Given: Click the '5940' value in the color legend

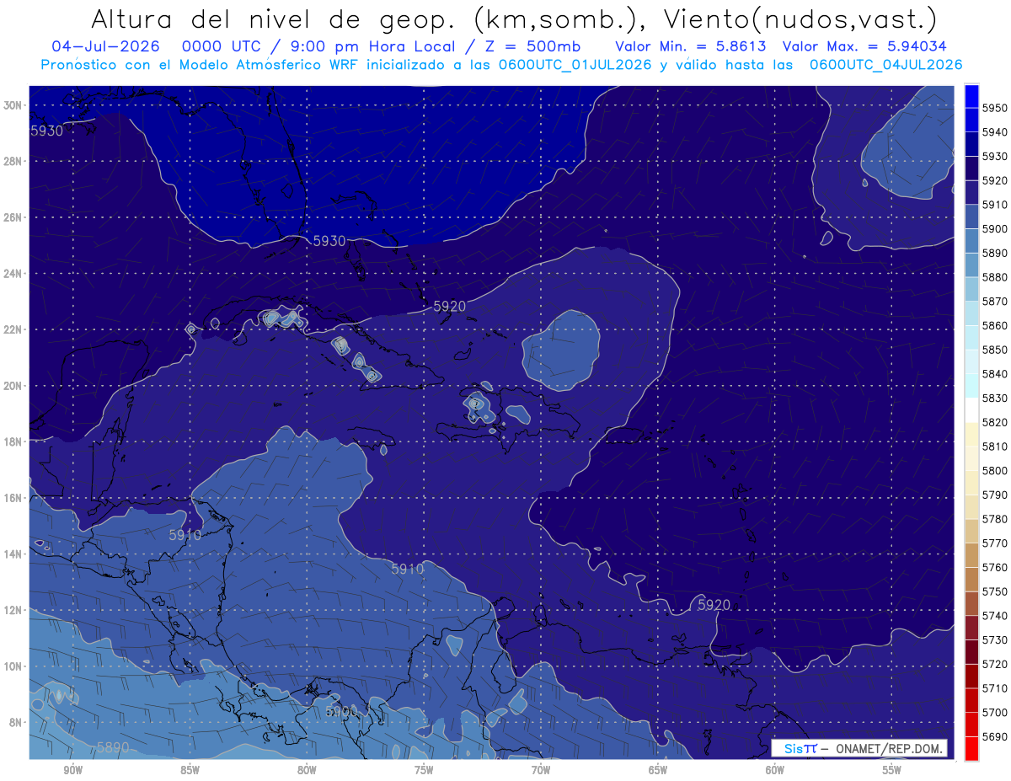Looking at the screenshot, I should click(995, 133).
